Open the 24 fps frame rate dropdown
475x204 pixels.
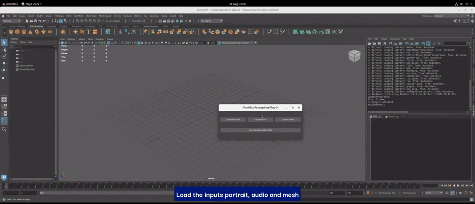pyautogui.click(x=434, y=193)
